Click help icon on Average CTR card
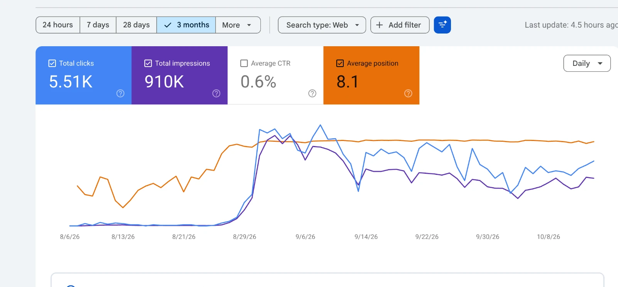 tap(312, 93)
